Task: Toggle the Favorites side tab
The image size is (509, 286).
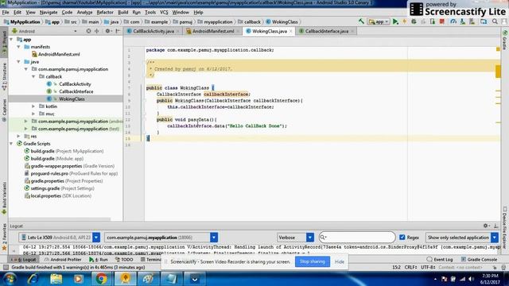Action: coord(4,236)
